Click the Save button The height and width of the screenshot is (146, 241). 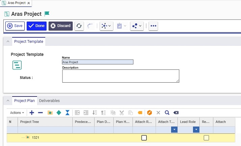(15, 26)
